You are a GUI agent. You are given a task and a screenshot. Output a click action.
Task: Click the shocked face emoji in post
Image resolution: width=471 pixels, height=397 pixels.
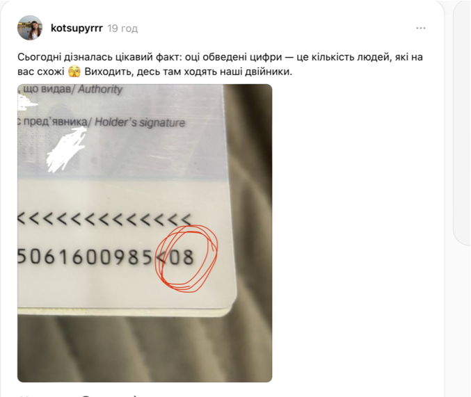pos(74,72)
